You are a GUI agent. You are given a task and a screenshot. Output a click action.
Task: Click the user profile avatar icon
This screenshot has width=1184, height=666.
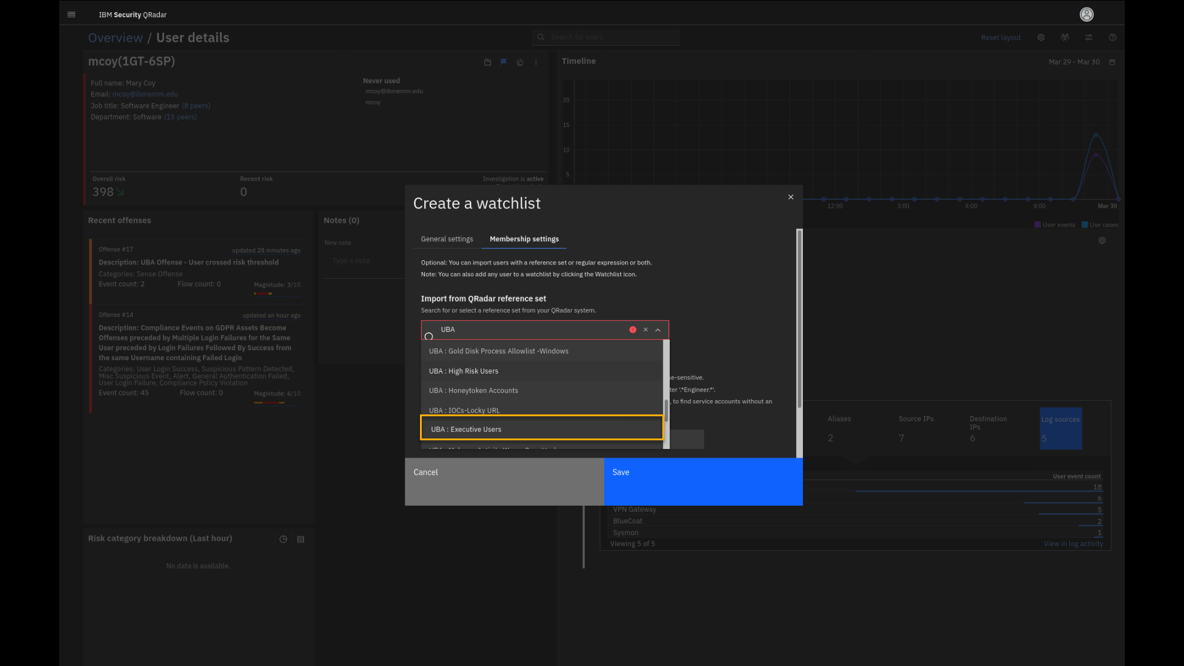(1087, 14)
